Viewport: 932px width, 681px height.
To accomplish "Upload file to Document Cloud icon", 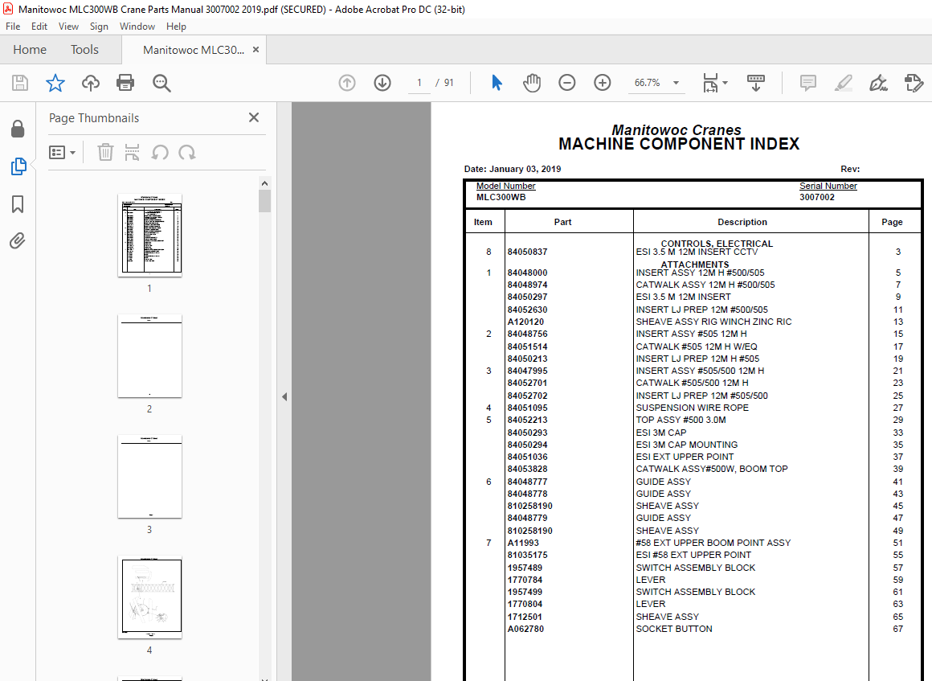I will 90,83.
